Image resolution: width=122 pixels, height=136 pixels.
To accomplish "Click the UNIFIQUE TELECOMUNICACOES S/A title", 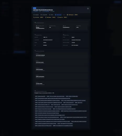I will point(43,10).
